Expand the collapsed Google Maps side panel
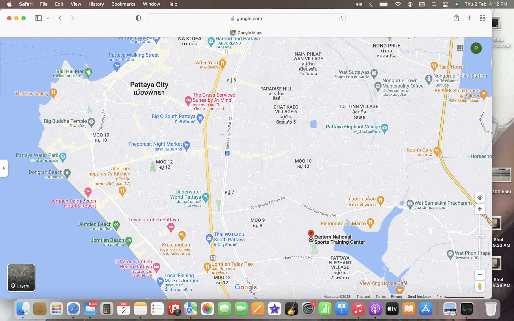 (x=4, y=168)
